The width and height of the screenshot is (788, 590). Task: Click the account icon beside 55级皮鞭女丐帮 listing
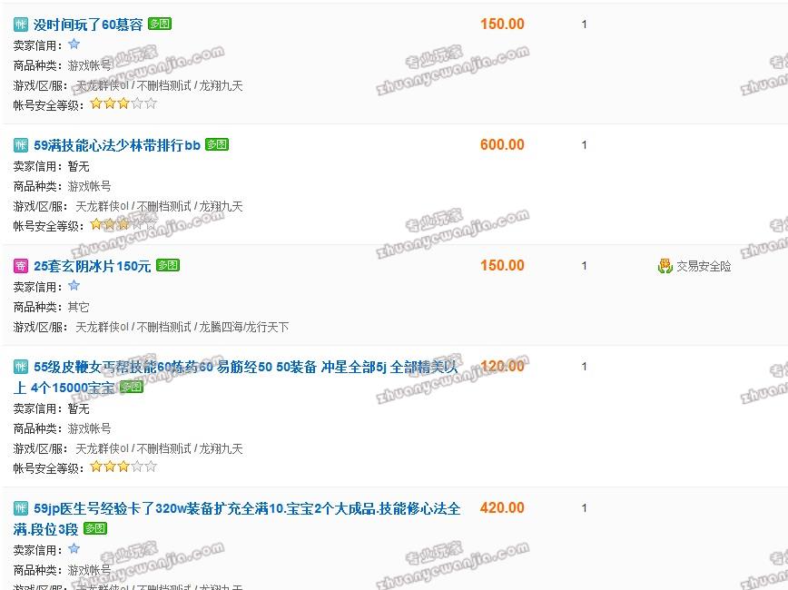click(x=21, y=367)
